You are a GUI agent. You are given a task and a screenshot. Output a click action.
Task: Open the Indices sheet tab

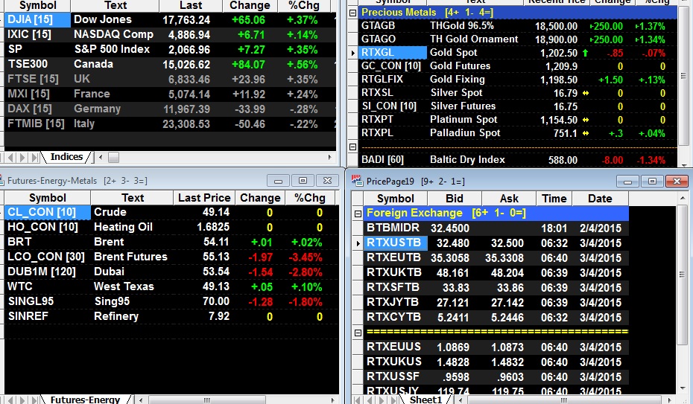point(66,157)
